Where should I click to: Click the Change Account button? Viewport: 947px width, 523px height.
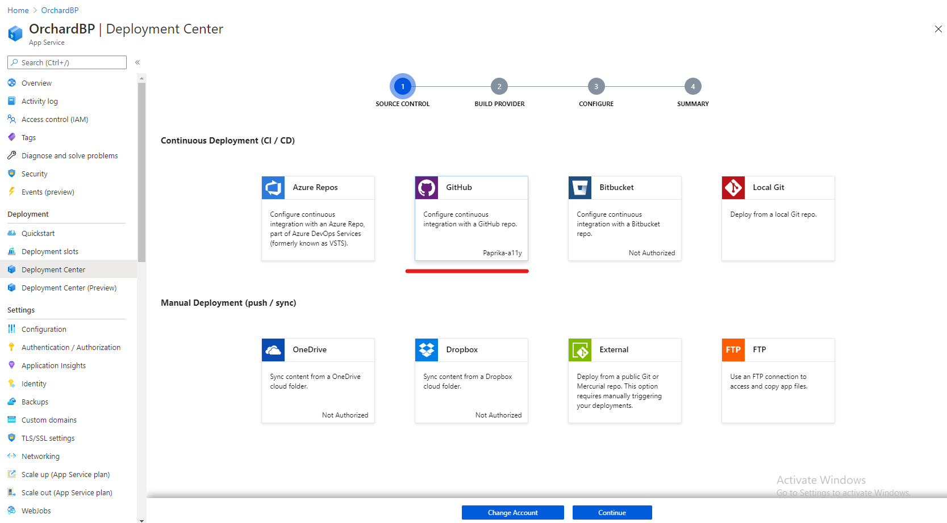pos(513,513)
